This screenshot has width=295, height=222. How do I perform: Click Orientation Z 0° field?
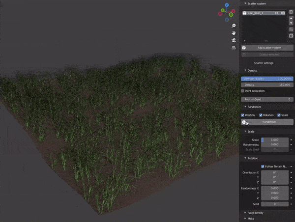(275, 182)
